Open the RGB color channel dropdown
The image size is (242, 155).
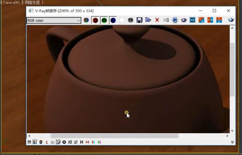54,20
